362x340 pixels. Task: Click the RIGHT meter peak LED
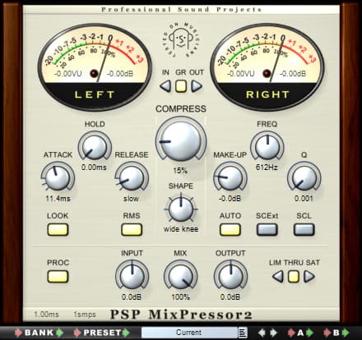[x=267, y=73]
